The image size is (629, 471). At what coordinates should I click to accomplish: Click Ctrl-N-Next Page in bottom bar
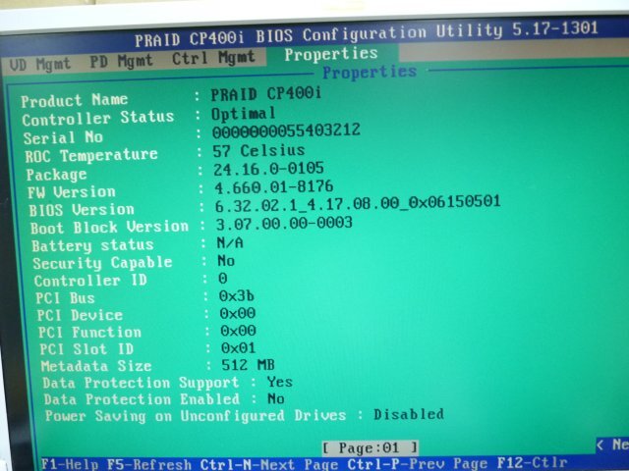pos(268,464)
